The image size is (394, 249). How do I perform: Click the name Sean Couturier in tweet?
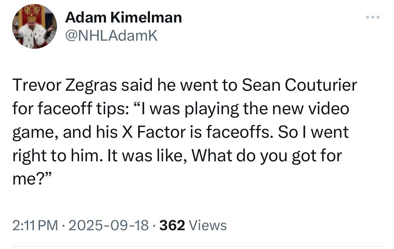(299, 85)
